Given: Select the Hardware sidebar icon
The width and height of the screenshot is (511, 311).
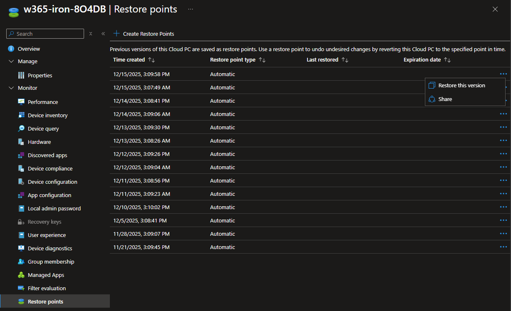Looking at the screenshot, I should tap(21, 142).
